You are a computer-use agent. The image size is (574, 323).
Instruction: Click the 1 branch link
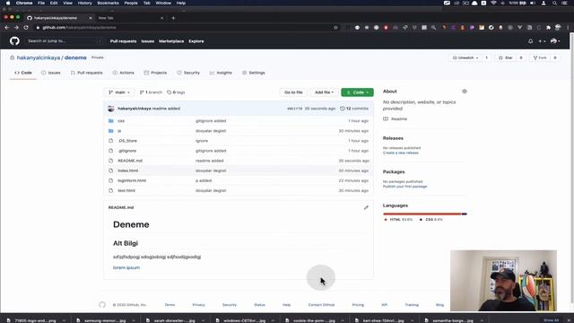(151, 92)
